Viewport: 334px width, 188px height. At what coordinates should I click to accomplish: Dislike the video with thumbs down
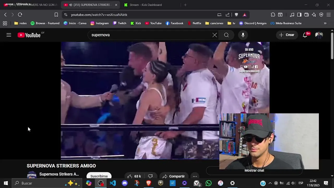(150, 176)
